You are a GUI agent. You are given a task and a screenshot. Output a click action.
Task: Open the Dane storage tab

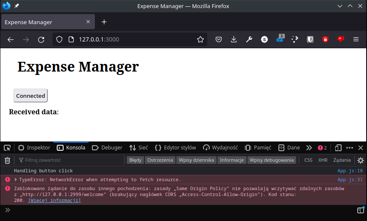289,148
